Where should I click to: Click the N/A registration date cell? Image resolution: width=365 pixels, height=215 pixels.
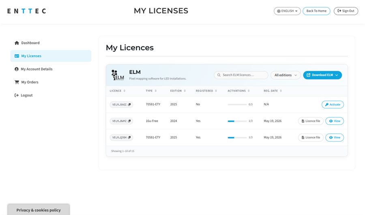(x=266, y=104)
